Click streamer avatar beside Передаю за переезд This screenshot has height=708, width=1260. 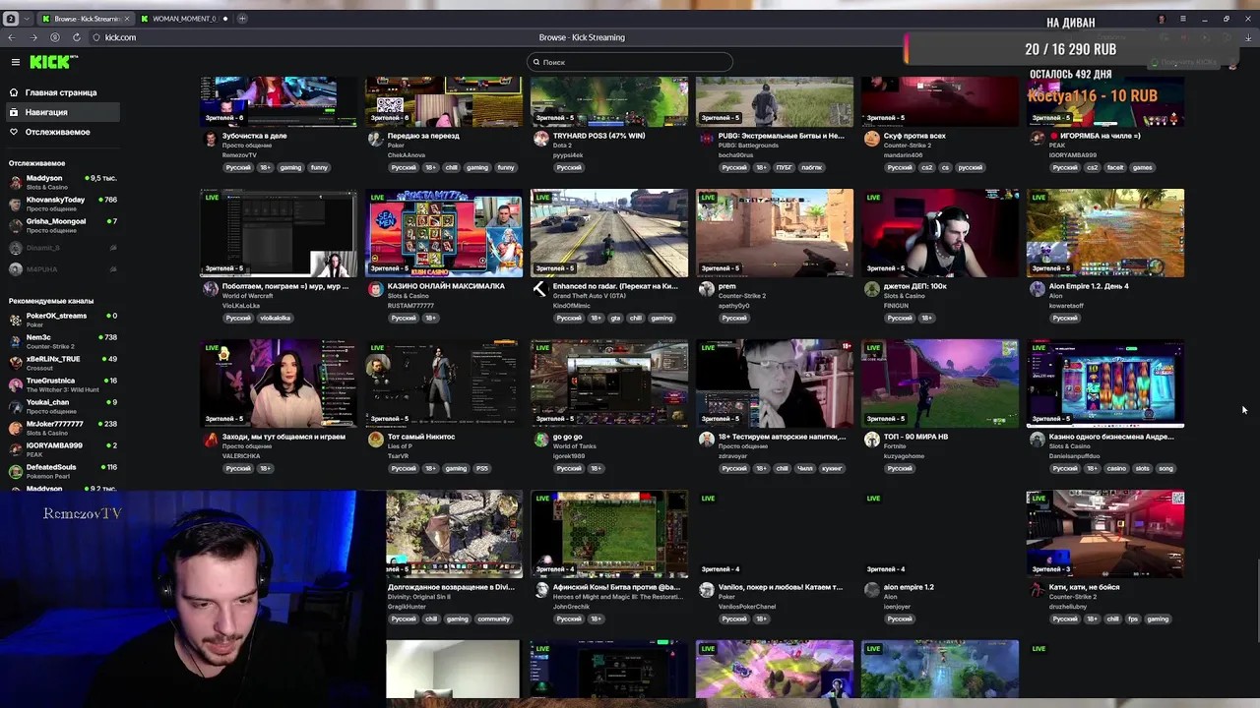(x=375, y=139)
